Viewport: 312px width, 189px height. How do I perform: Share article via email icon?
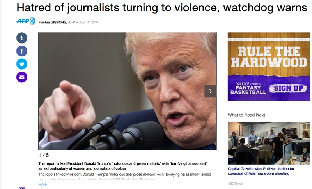(x=22, y=77)
